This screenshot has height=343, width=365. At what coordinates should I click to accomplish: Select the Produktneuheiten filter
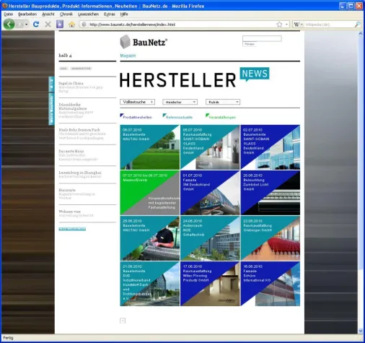point(137,117)
